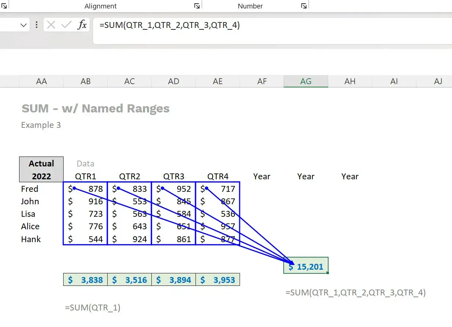
Task: Click the =SUM(QTR_1) formula note
Action: click(93, 308)
